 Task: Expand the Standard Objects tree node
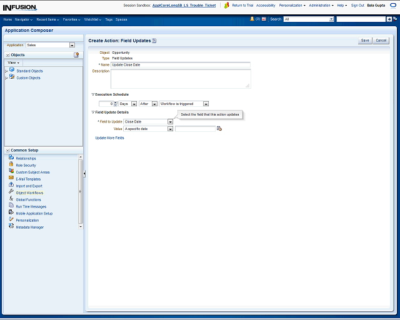(x=6, y=71)
